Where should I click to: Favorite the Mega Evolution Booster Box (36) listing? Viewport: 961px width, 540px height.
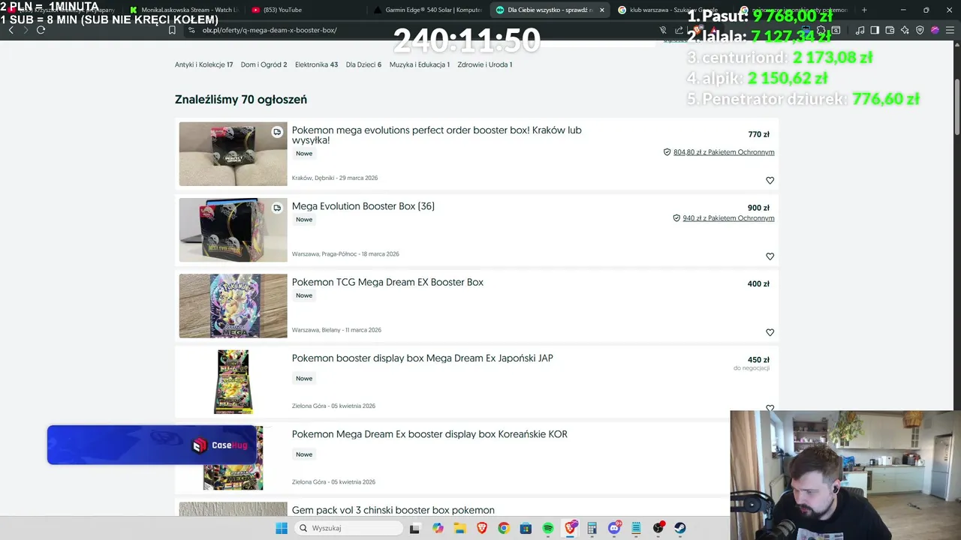click(x=770, y=256)
